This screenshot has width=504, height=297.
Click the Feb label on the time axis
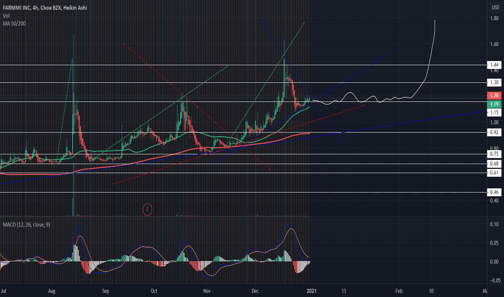pyautogui.click(x=399, y=291)
